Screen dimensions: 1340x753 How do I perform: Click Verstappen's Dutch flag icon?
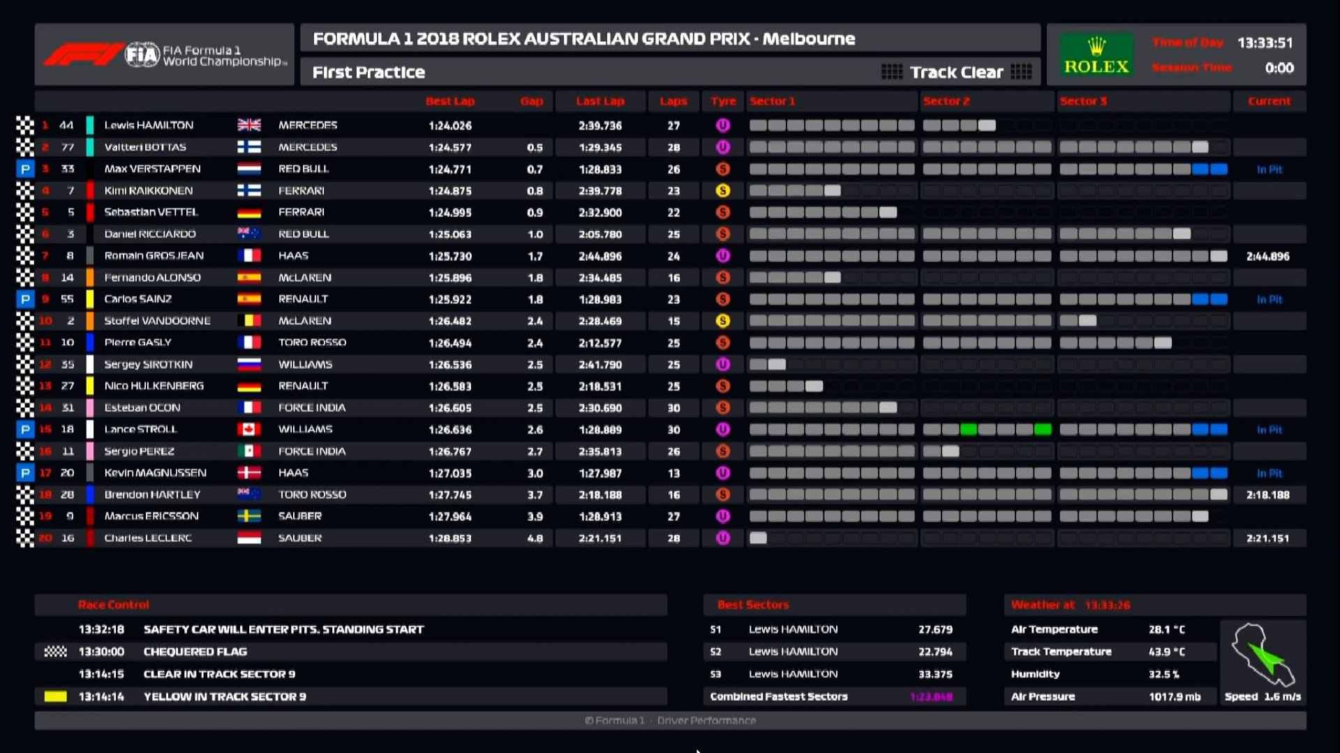coord(248,169)
